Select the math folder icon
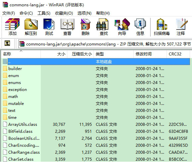 coord(5,97)
